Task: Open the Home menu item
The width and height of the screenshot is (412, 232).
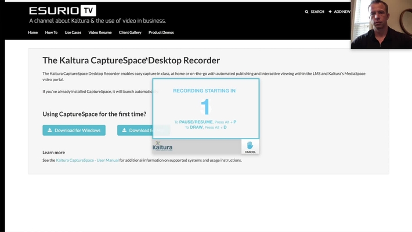Action: click(33, 32)
